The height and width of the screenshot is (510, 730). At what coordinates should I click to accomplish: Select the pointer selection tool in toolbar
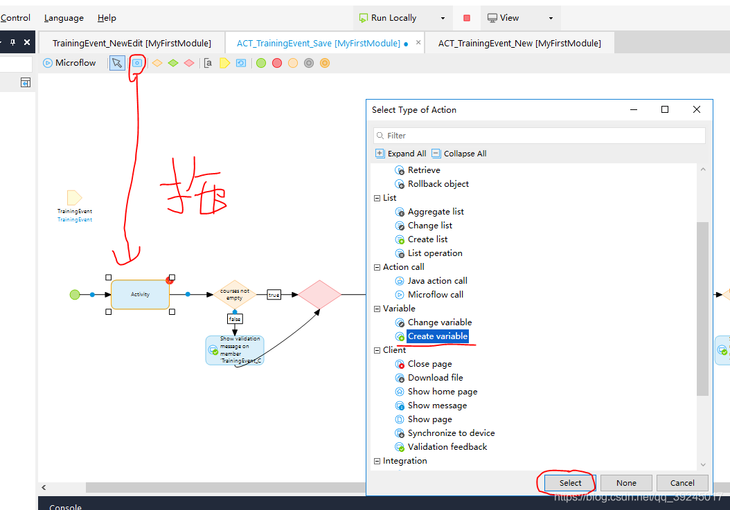(117, 63)
